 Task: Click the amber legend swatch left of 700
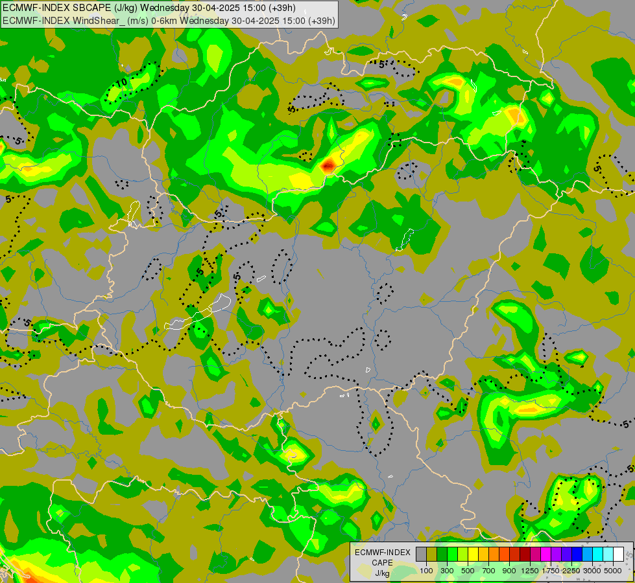(483, 554)
